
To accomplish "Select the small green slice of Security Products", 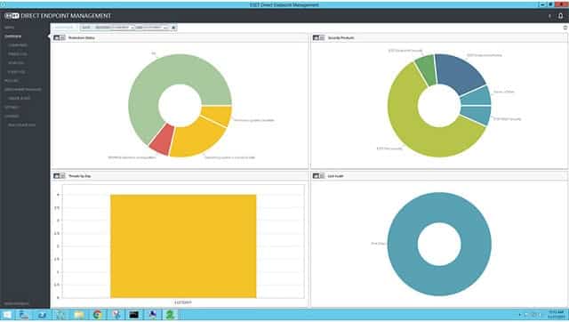I will click(x=427, y=69).
